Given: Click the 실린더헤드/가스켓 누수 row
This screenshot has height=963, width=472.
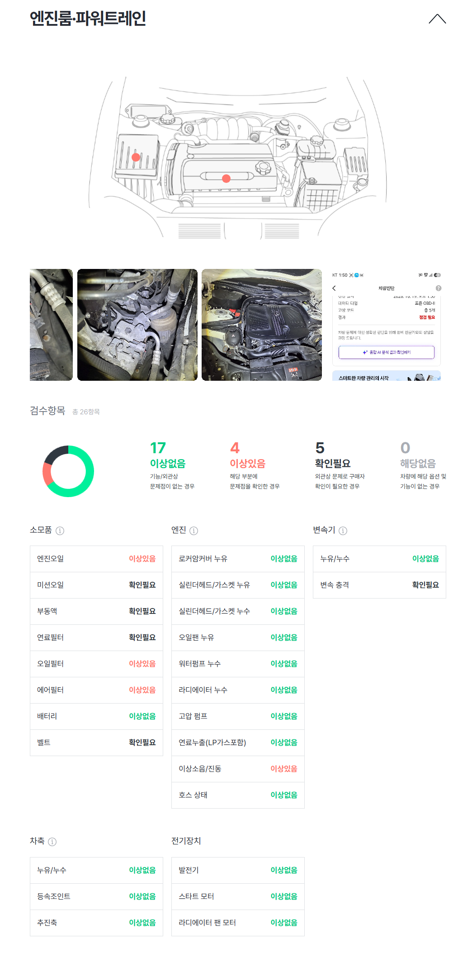Looking at the screenshot, I should point(238,611).
